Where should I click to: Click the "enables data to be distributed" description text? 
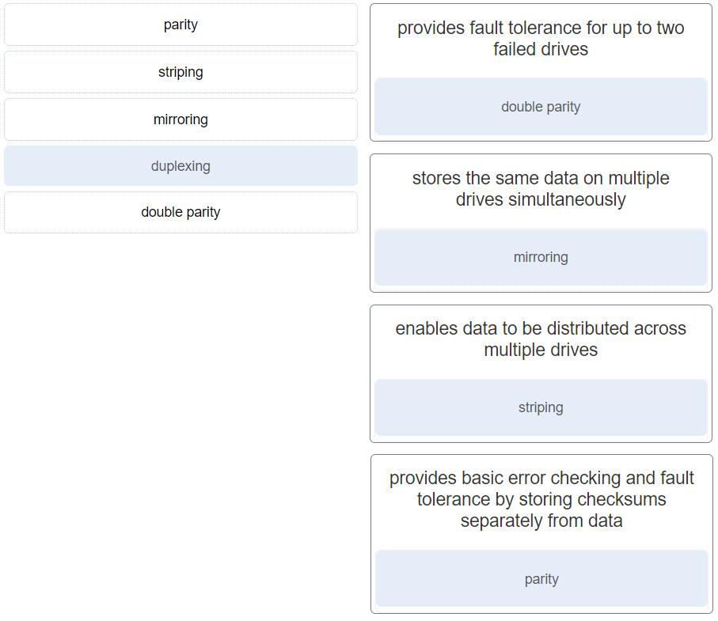(x=541, y=339)
